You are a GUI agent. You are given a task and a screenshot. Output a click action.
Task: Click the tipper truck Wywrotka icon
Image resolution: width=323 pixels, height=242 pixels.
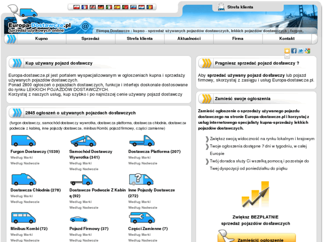click(83, 141)
